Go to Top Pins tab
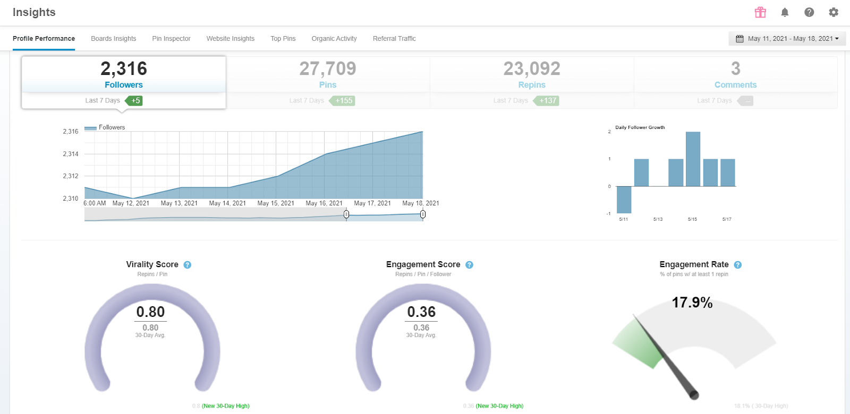Viewport: 850px width, 414px height. 283,39
